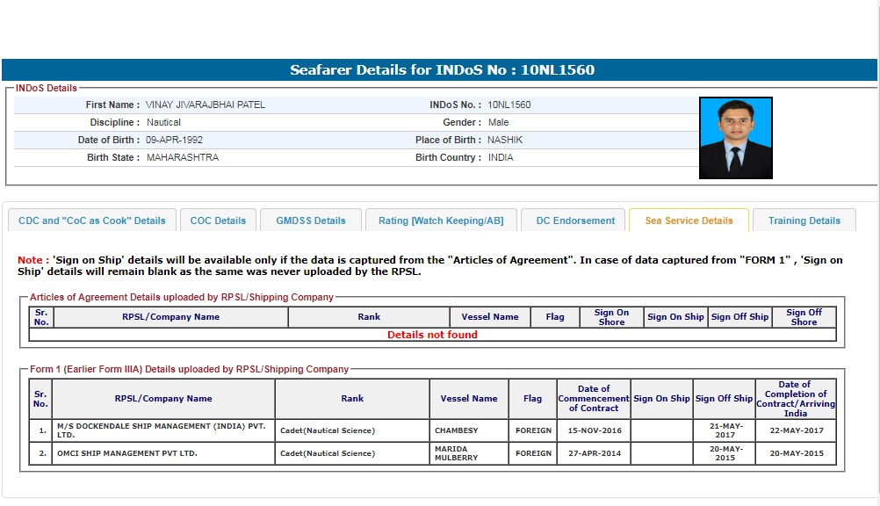
Task: Select the CHAMBESY vessel name cell
Action: (x=457, y=430)
